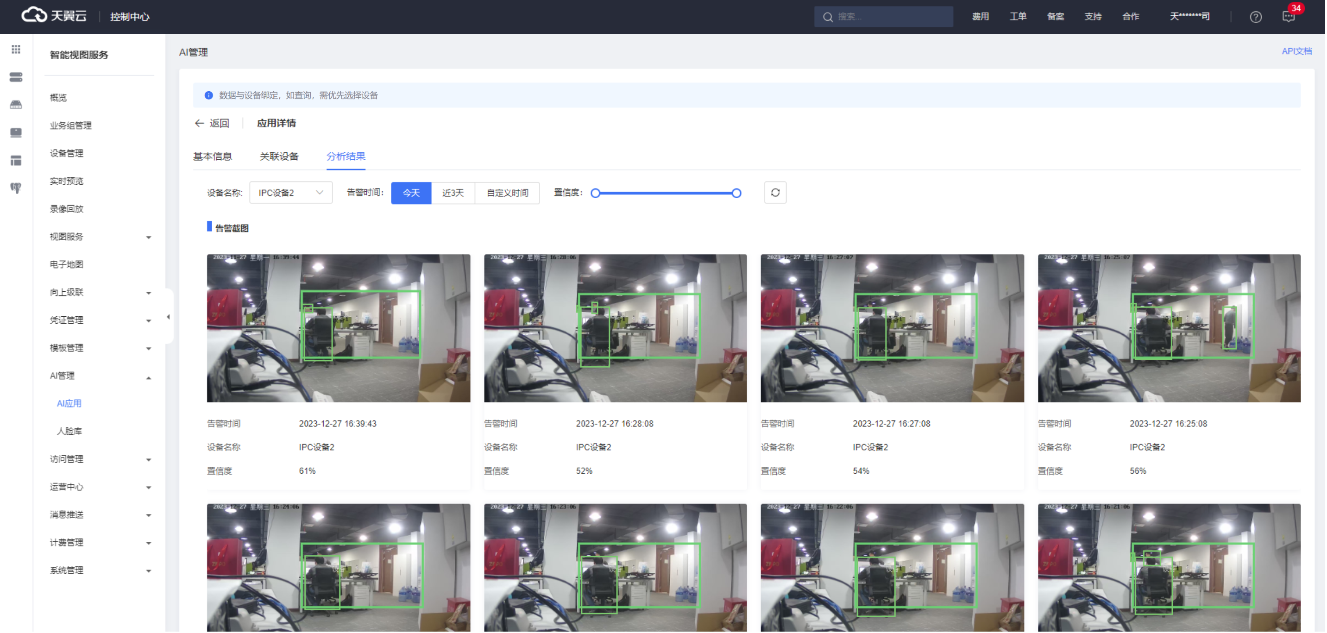Open 实时预览 in the sidebar

pyautogui.click(x=66, y=182)
